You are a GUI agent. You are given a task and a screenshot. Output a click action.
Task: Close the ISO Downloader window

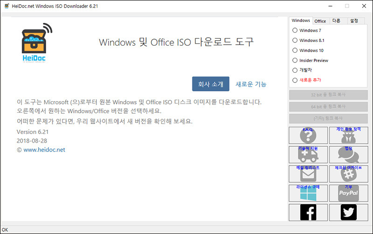click(364, 6)
